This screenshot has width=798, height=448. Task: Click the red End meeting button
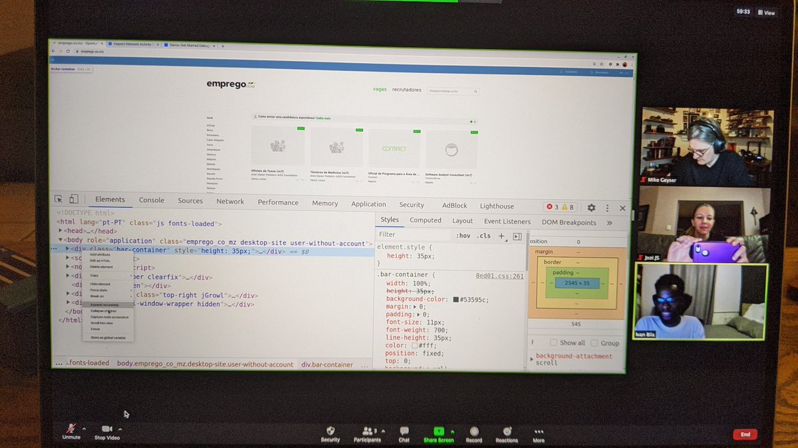coord(745,435)
